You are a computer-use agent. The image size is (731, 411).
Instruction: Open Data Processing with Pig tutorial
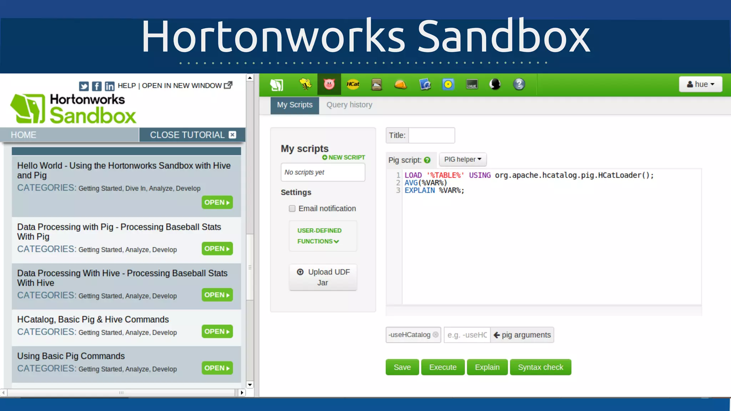(217, 249)
